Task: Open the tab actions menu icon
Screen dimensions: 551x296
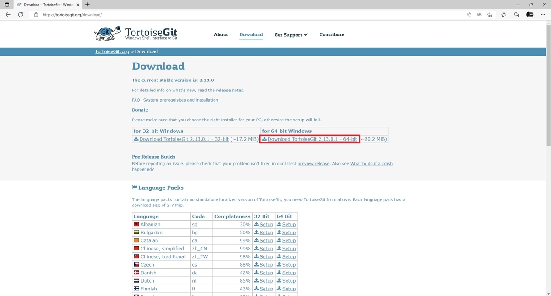Action: click(6, 5)
